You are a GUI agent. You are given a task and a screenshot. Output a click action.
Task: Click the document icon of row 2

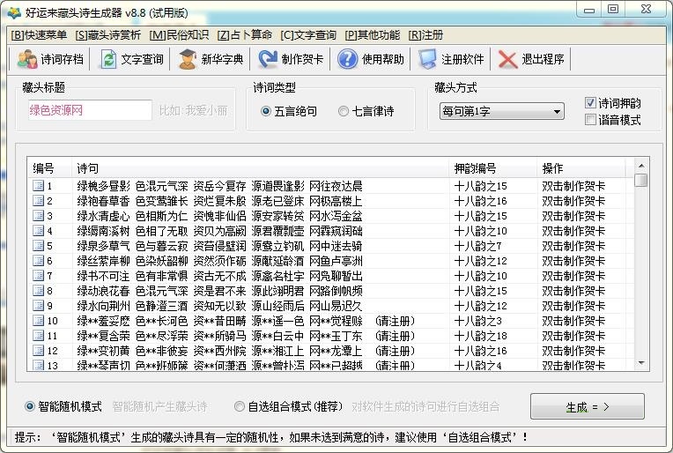38,201
